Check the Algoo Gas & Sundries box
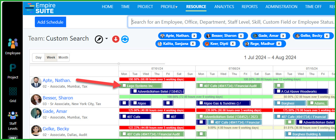 (201, 103)
